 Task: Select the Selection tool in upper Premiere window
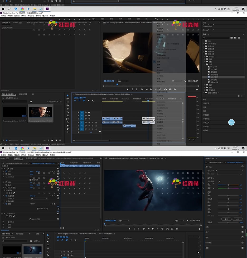(x=68, y=95)
